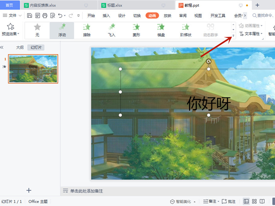Click 批注 button in status bar

[x=229, y=201]
